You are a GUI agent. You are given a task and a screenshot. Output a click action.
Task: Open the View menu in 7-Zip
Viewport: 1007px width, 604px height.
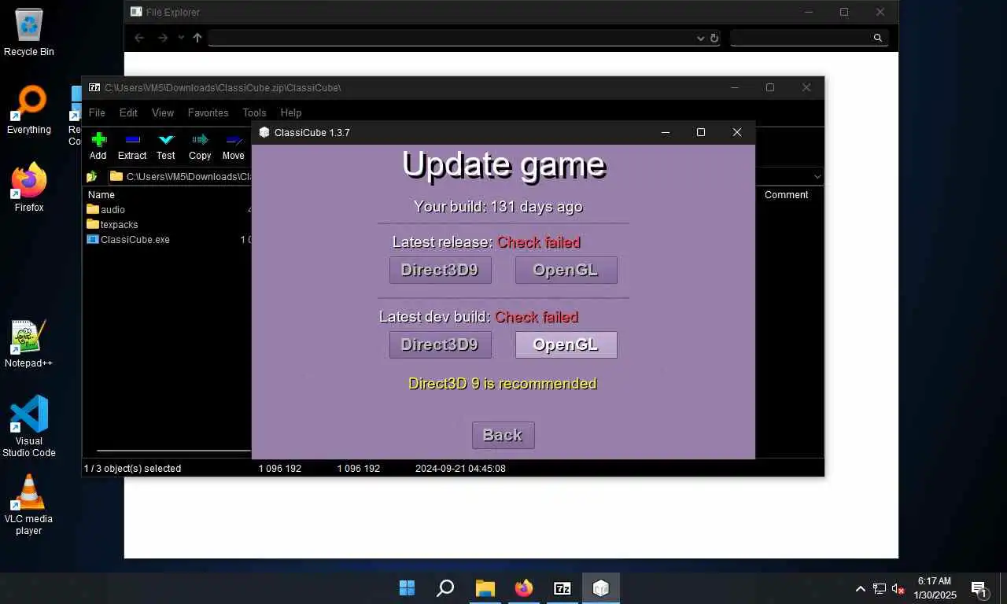[x=163, y=112]
